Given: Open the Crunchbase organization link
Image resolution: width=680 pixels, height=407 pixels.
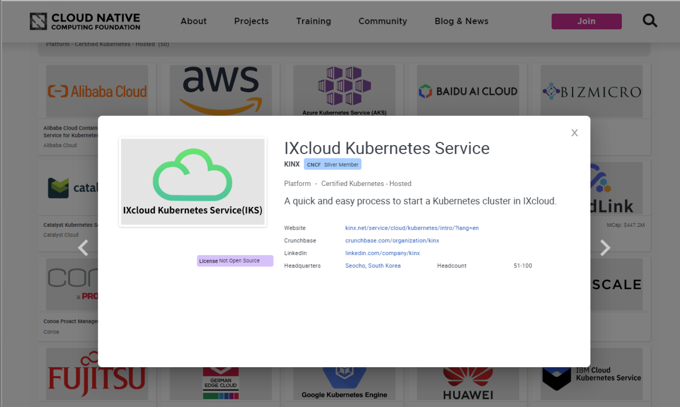Looking at the screenshot, I should pos(392,241).
